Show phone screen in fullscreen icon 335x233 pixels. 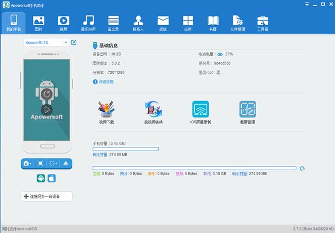coord(40,163)
